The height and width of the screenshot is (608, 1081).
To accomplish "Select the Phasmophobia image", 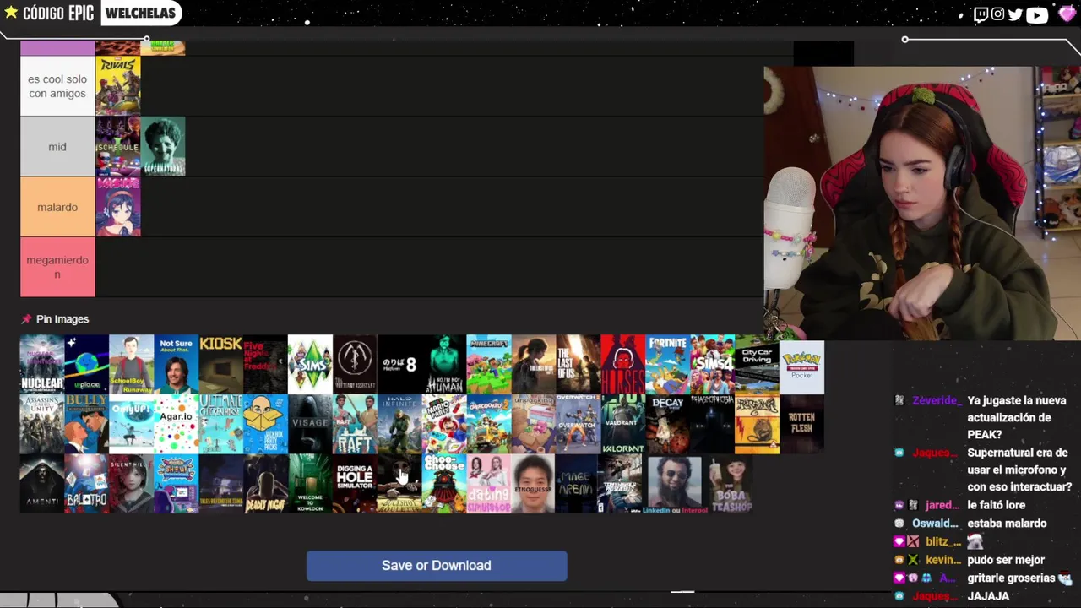I will (x=713, y=424).
